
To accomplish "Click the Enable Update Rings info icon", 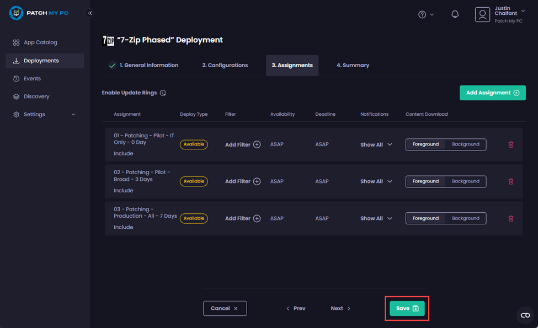I will click(x=163, y=93).
